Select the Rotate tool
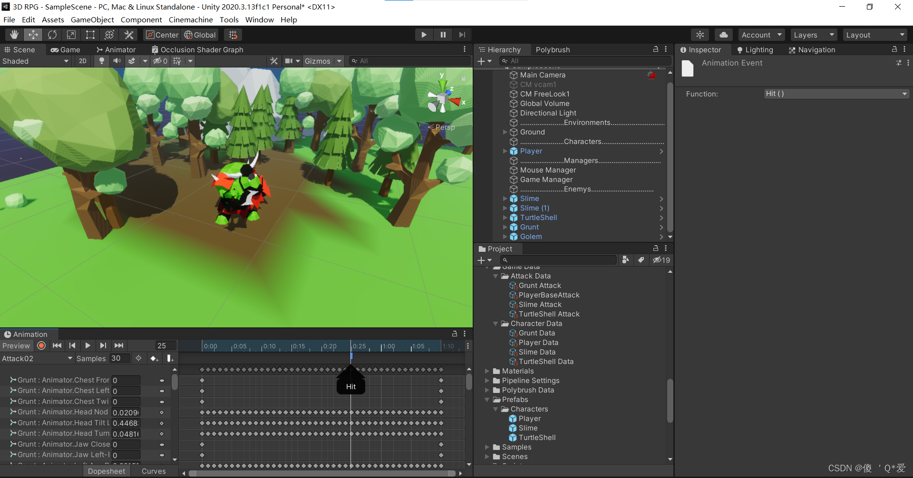Screen dimensions: 913x478 [52, 35]
